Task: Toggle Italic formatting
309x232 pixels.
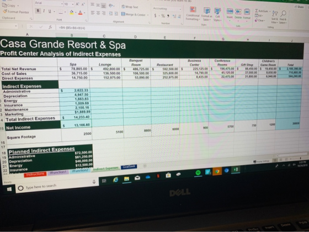Action: pos(44,11)
